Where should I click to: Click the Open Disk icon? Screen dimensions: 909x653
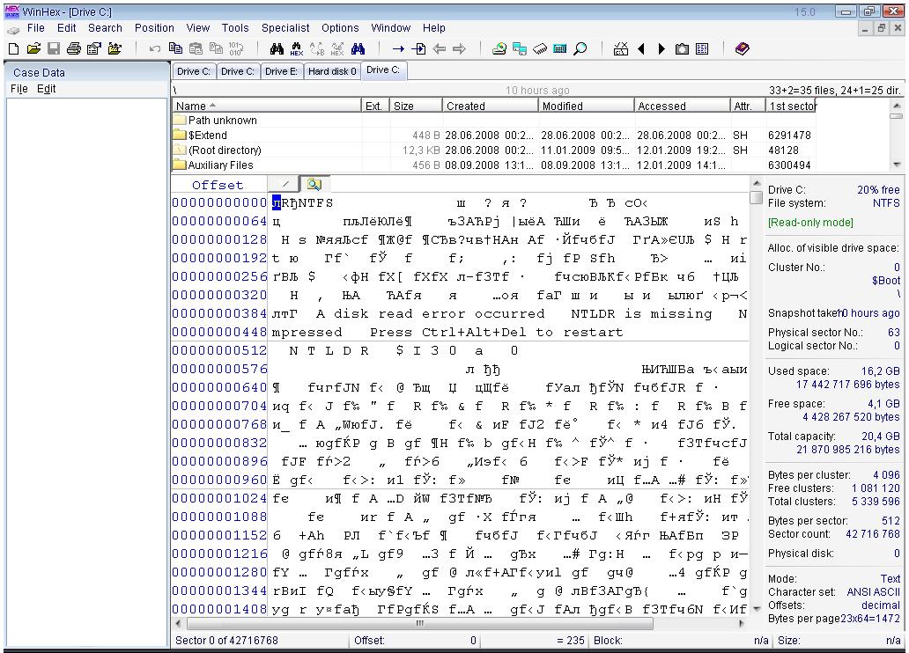pos(499,49)
